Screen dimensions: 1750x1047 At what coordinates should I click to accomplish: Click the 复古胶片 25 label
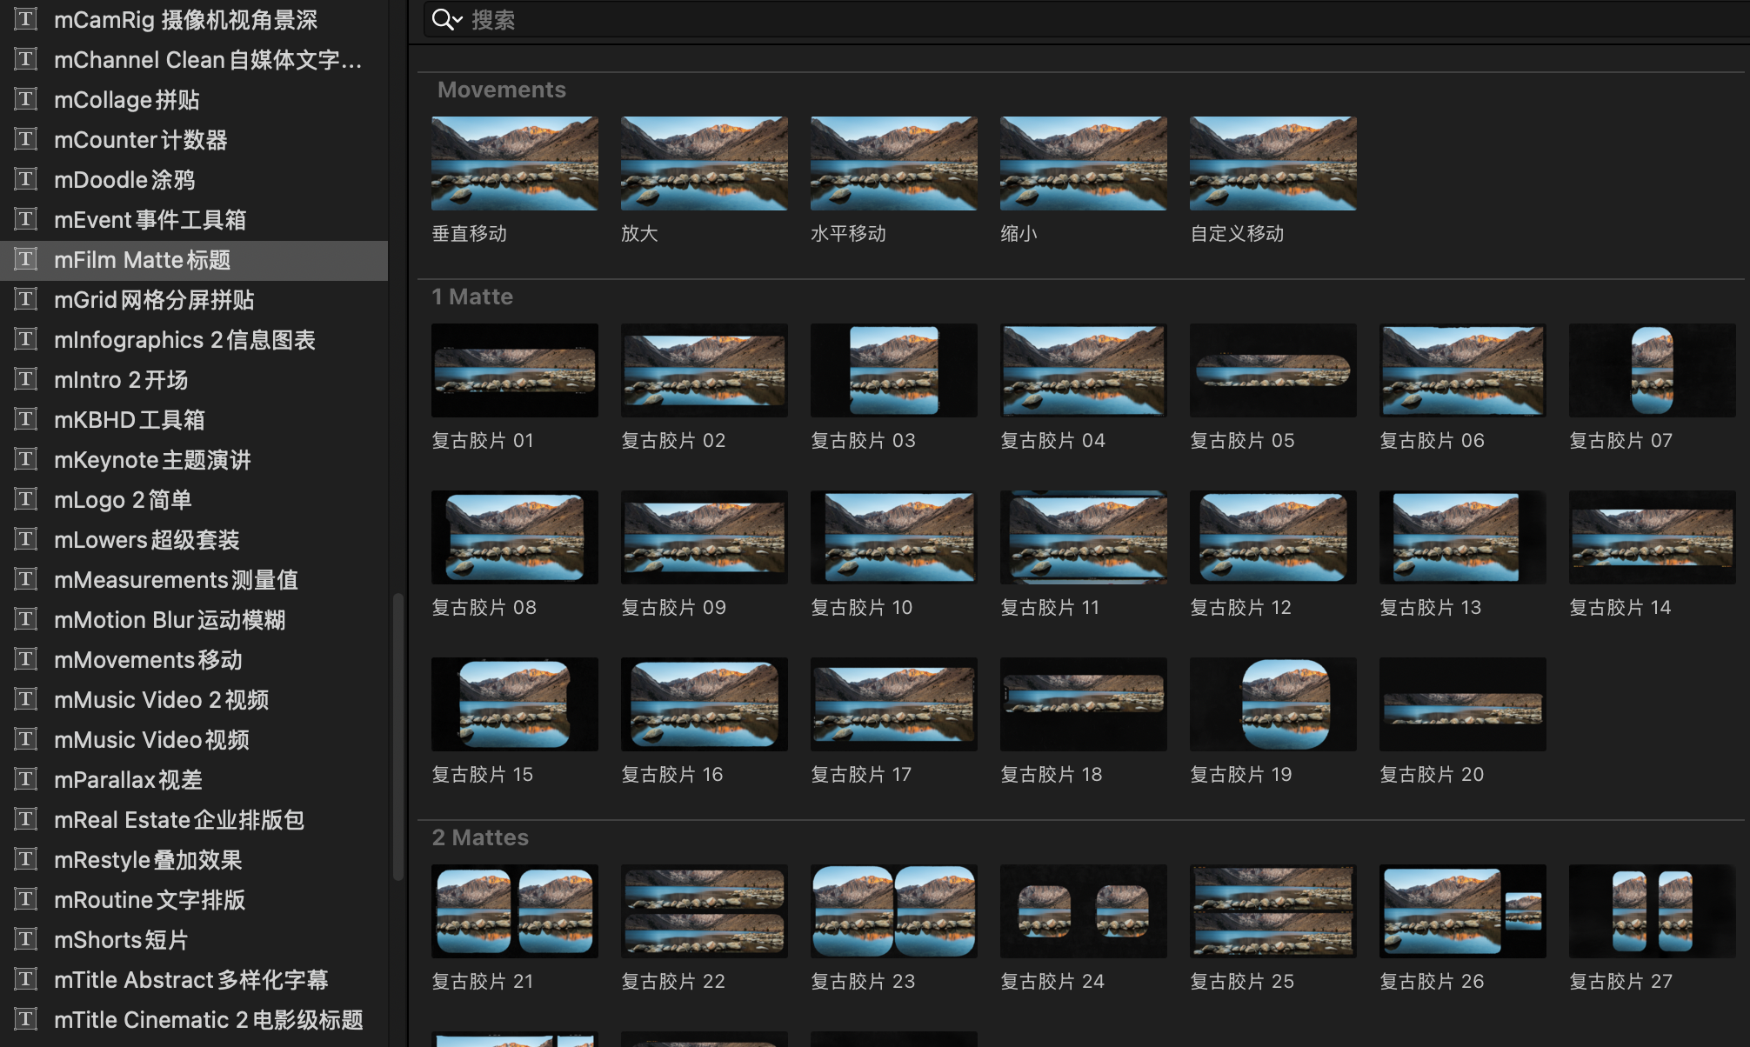tap(1242, 981)
